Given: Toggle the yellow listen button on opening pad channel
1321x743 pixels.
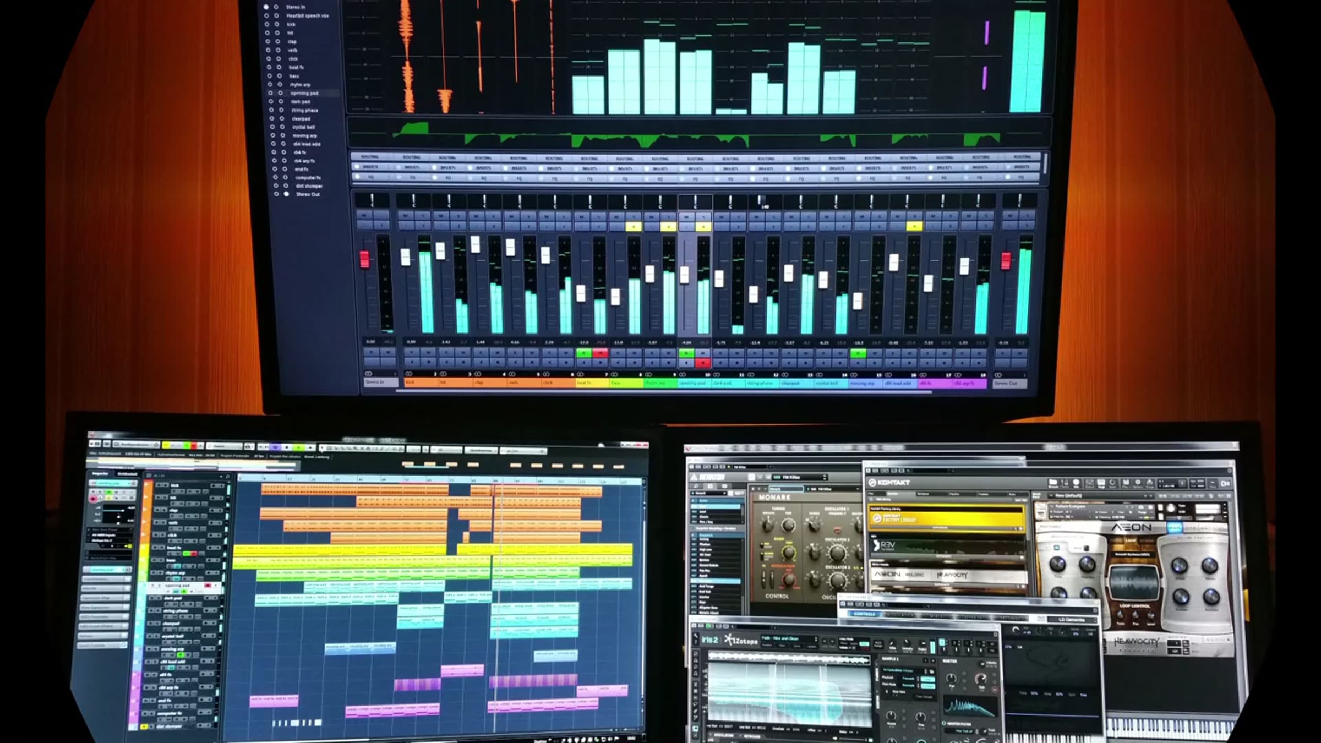Looking at the screenshot, I should pyautogui.click(x=703, y=227).
